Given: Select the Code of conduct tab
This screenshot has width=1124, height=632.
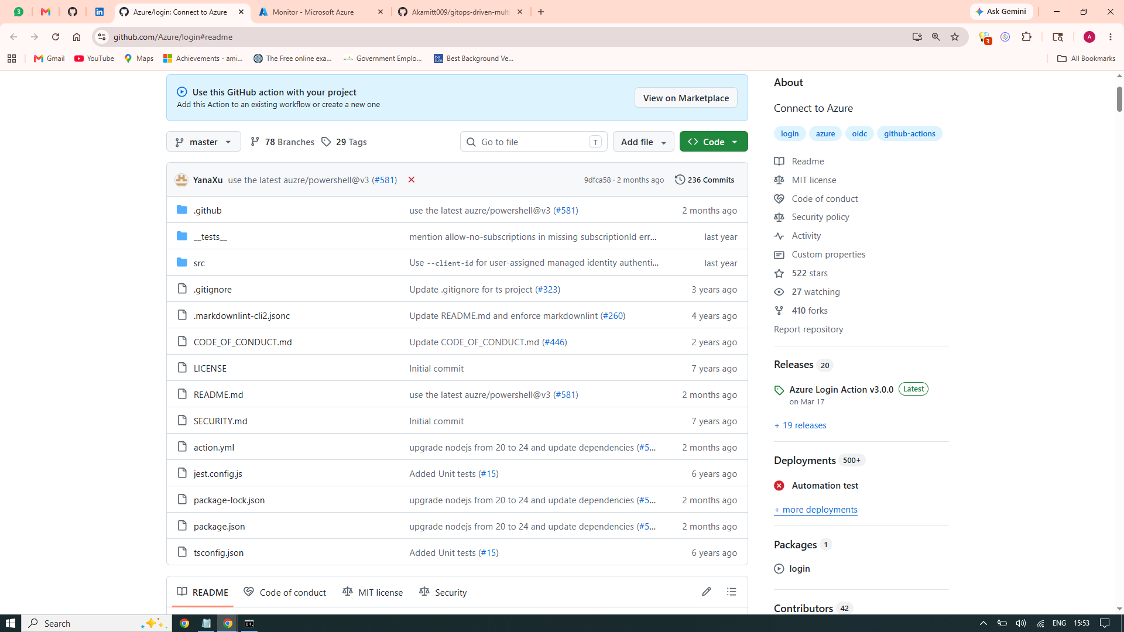Looking at the screenshot, I should click(x=285, y=592).
